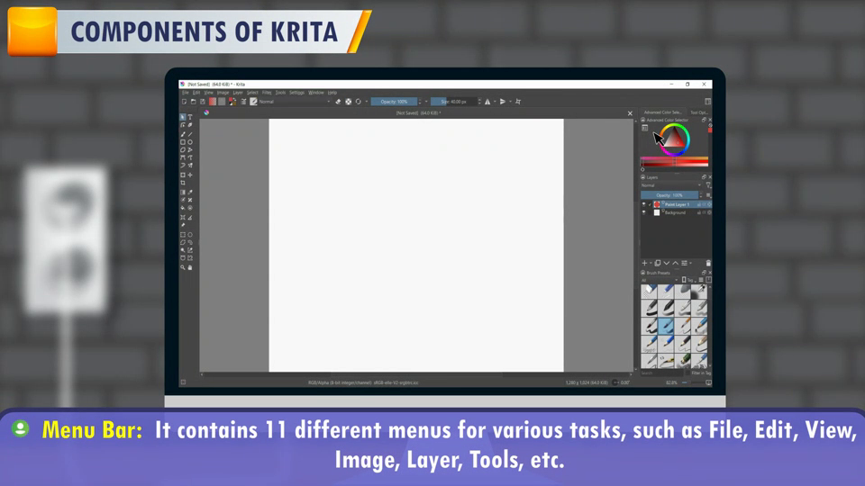Activate the Dynamic Brush tool
Screen dimensions: 865x486
coord(183,166)
